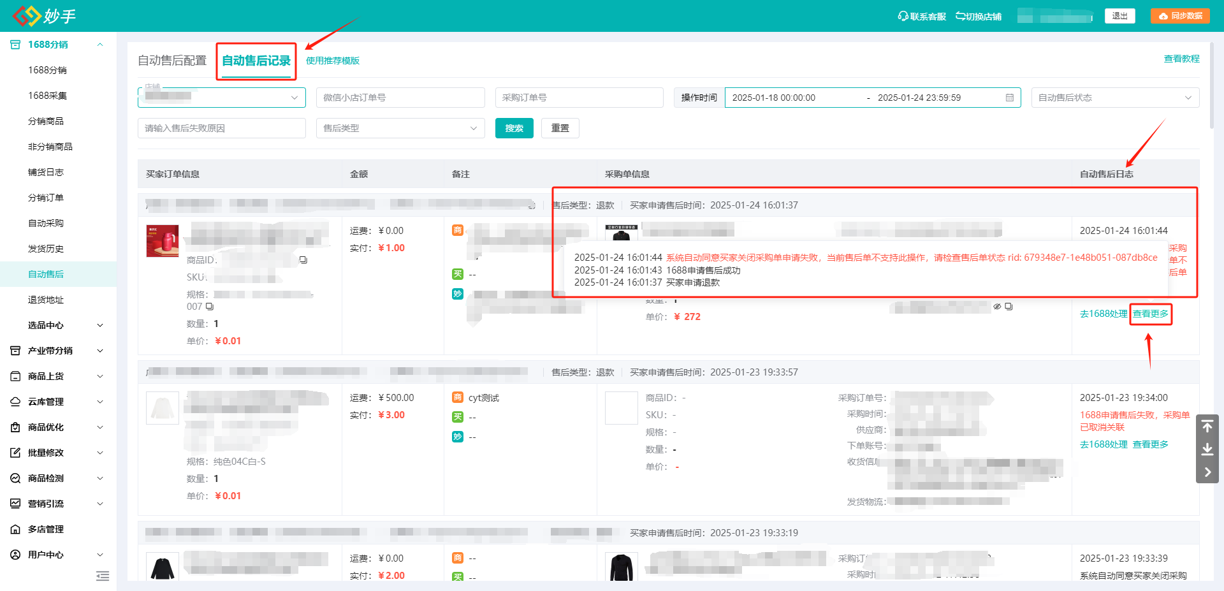
Task: Open 产业带分销 via its sidebar icon
Action: tap(15, 351)
